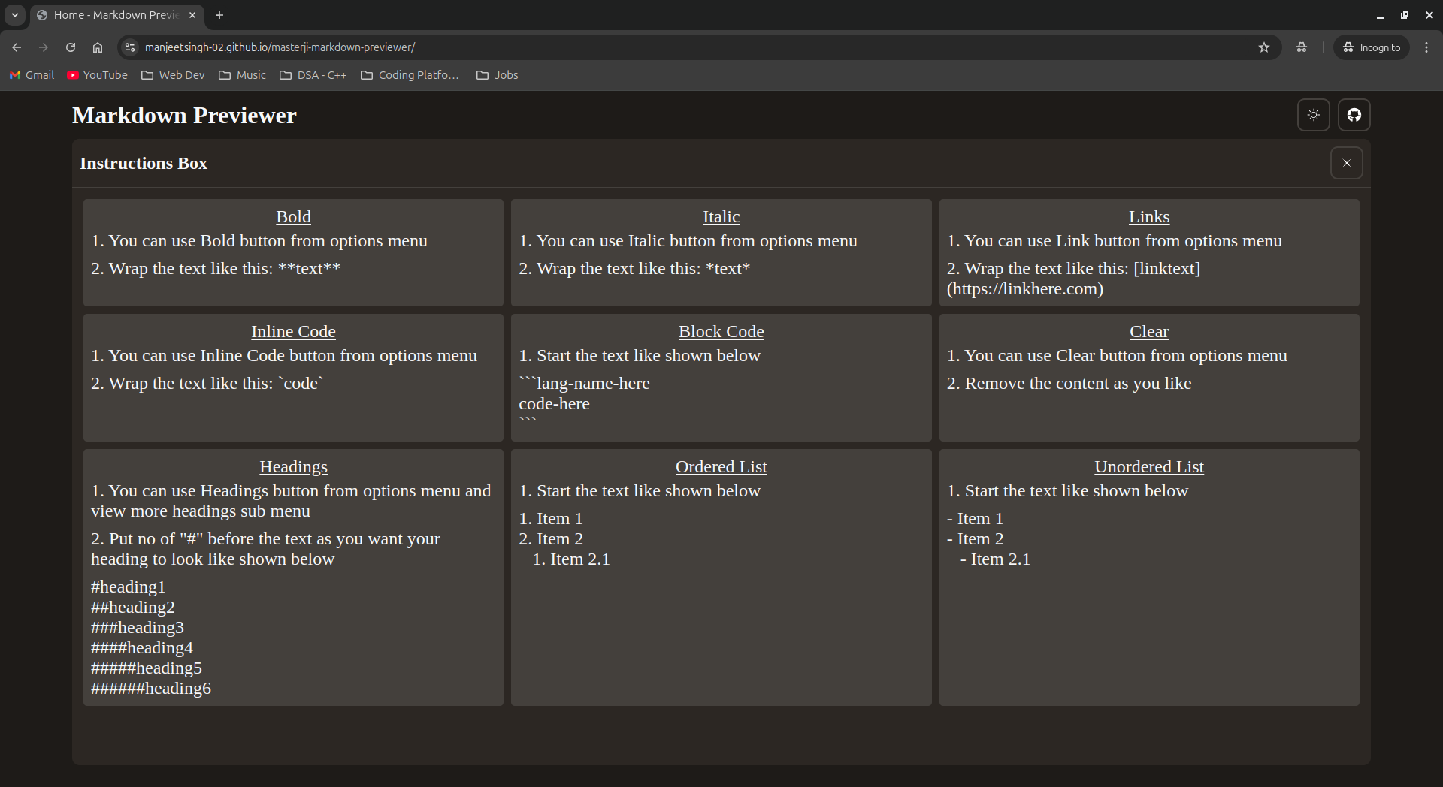Bookmark this page with the star icon
1443x787 pixels.
[1264, 47]
